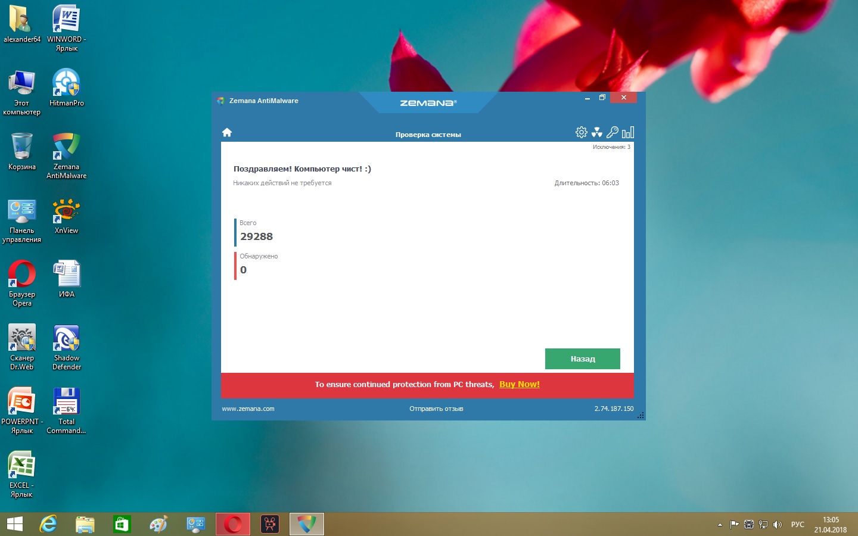Open the Windows Start button
Image resolution: width=858 pixels, height=536 pixels.
(14, 524)
